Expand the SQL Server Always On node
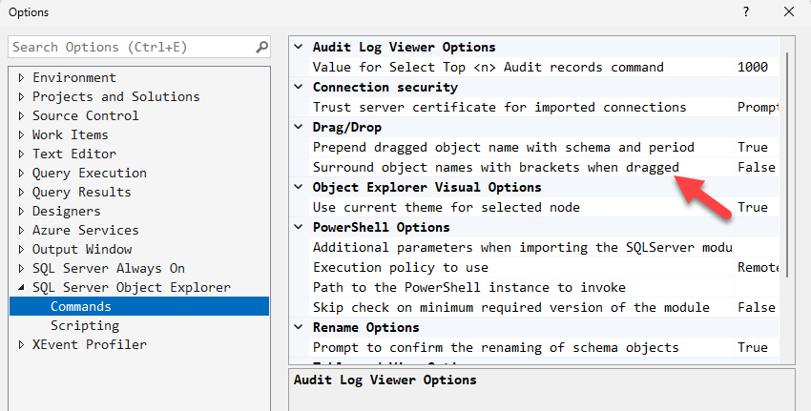The height and width of the screenshot is (411, 811). pos(21,269)
